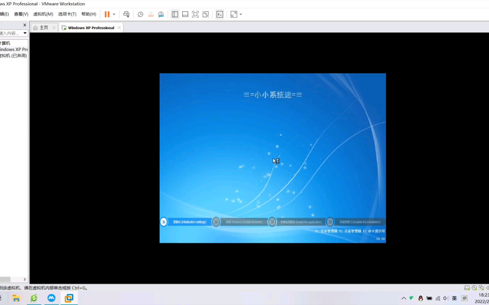Image resolution: width=489 pixels, height=305 pixels.
Task: Click the hard disk device status icon
Action: (467, 288)
